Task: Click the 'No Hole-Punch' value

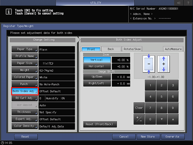Action: [57, 84]
